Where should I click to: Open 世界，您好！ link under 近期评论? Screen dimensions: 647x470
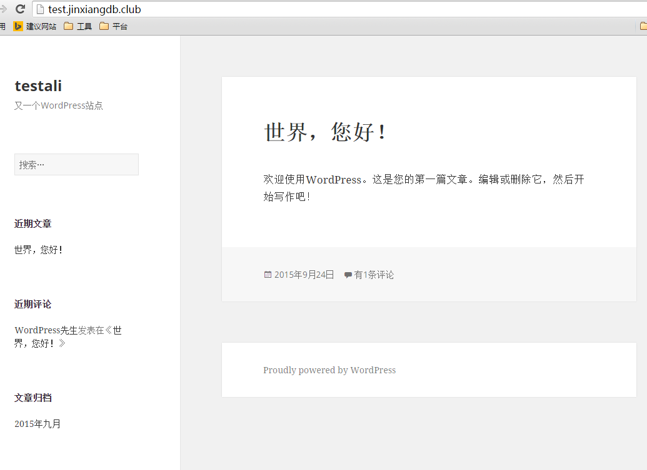click(39, 343)
